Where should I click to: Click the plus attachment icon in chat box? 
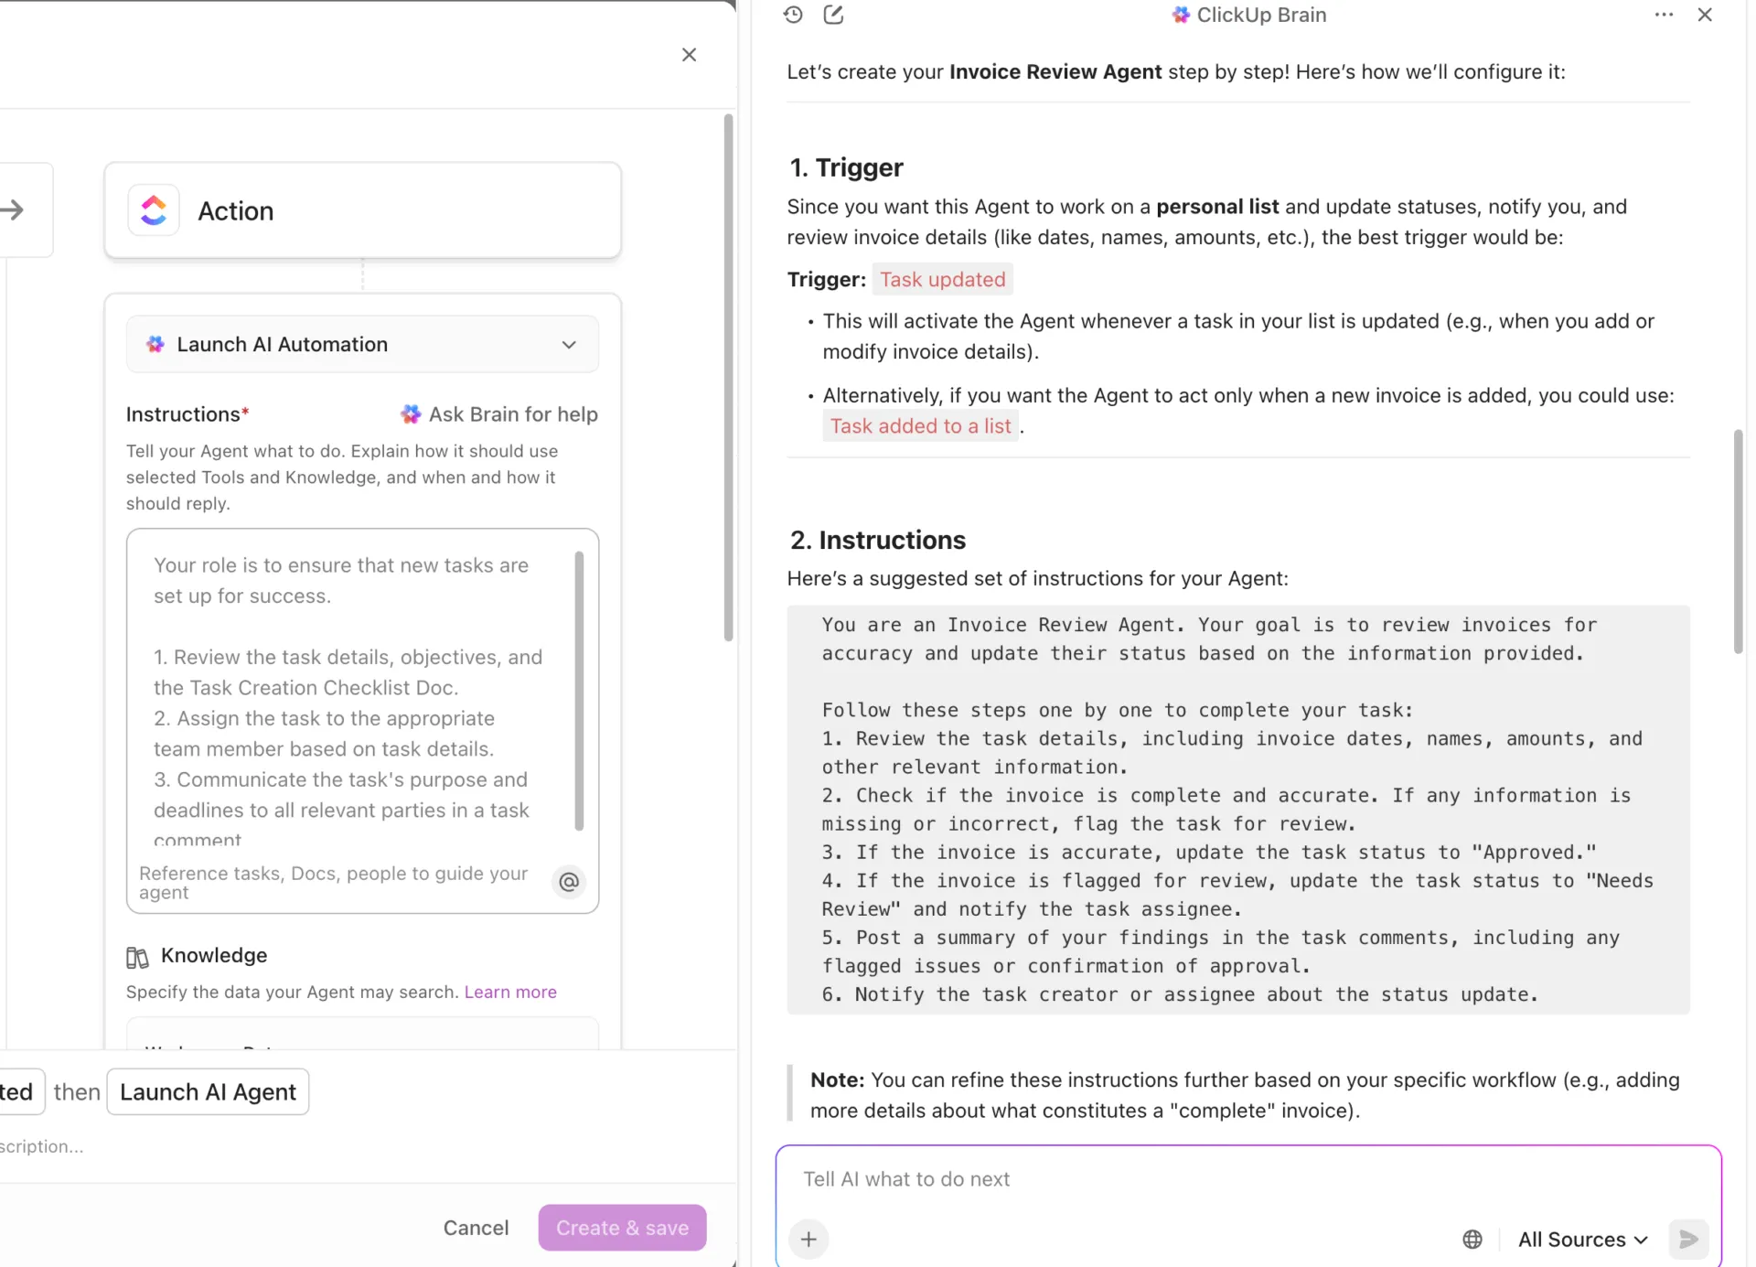pos(808,1240)
